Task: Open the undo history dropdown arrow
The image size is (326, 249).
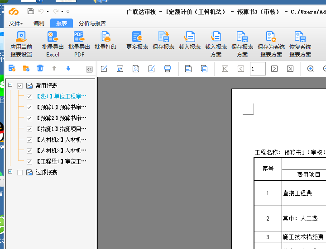Action: click(x=48, y=12)
